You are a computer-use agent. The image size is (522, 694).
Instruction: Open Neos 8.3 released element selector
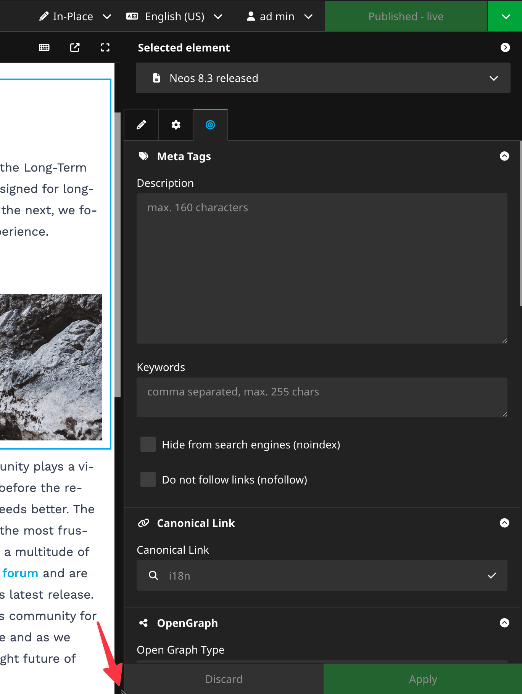323,78
